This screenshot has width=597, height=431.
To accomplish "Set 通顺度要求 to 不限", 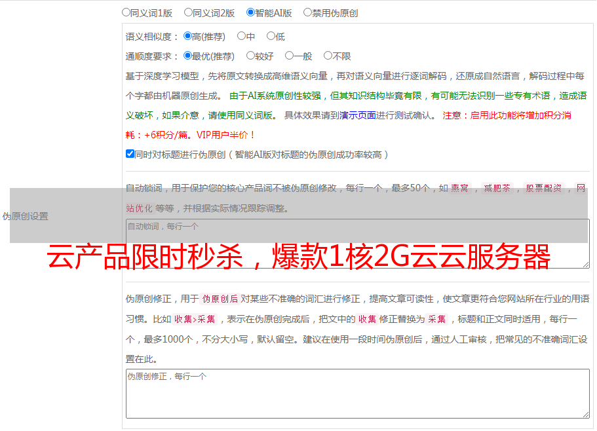I will (328, 56).
